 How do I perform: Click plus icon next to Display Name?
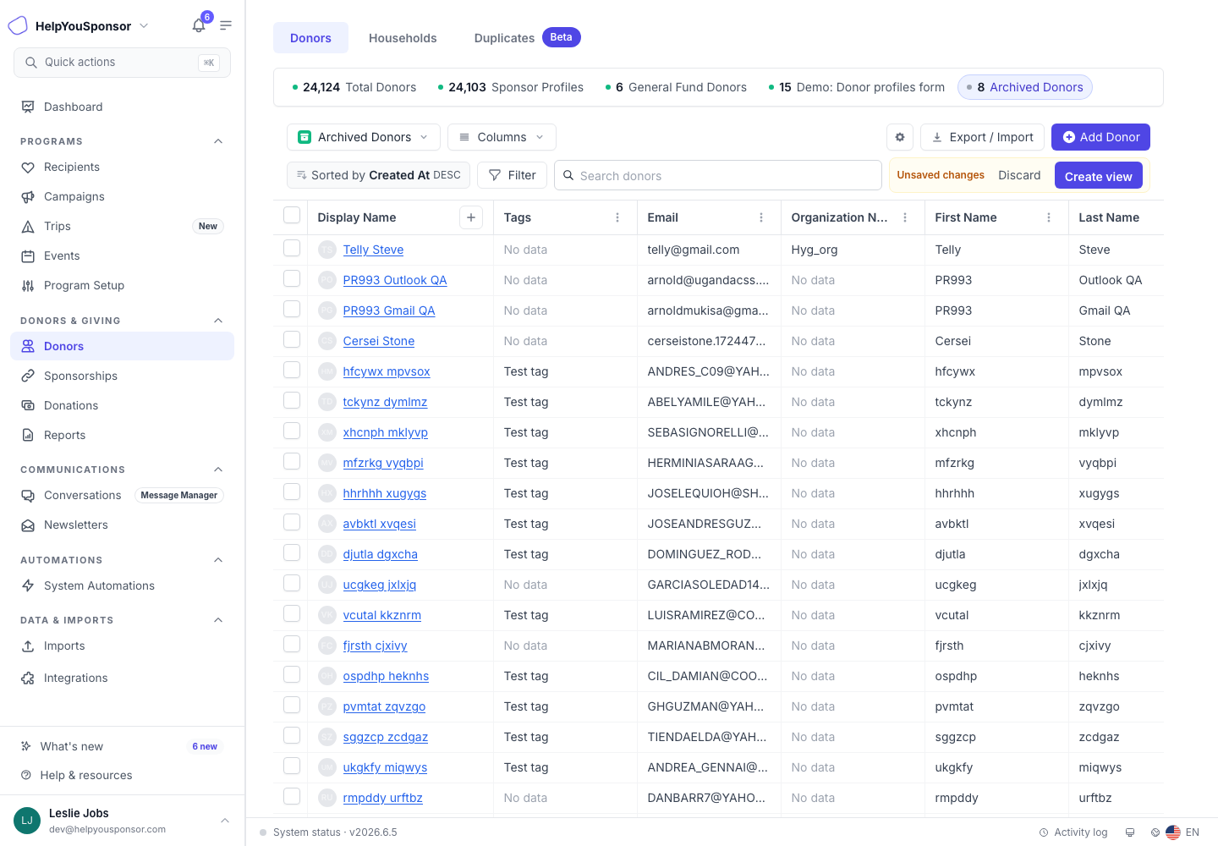[471, 217]
